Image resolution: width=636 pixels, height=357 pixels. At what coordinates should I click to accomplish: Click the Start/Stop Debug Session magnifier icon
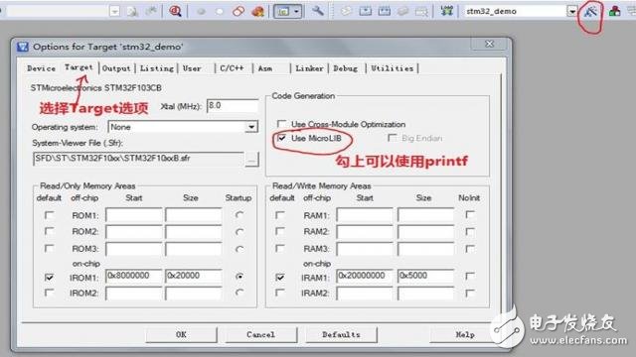[x=175, y=11]
